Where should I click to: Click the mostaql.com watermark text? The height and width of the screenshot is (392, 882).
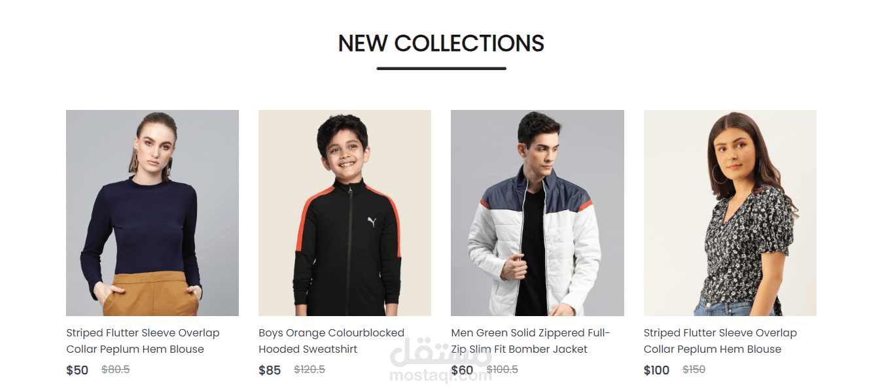click(x=440, y=376)
